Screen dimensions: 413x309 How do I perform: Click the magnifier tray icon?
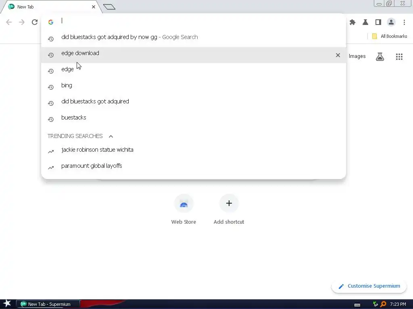pyautogui.click(x=383, y=304)
